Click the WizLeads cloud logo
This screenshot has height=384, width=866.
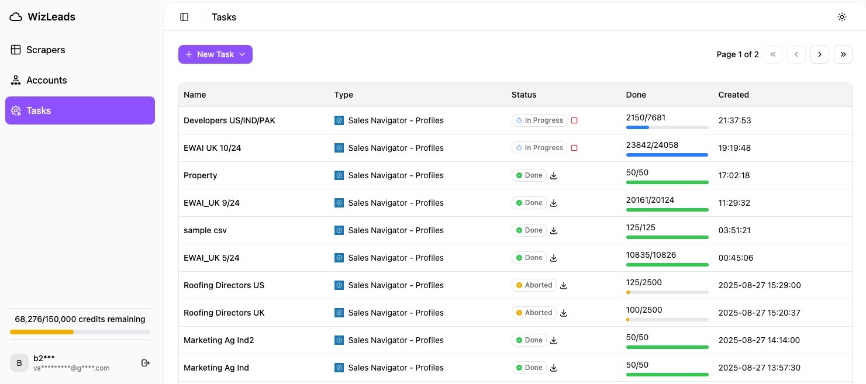click(x=15, y=16)
